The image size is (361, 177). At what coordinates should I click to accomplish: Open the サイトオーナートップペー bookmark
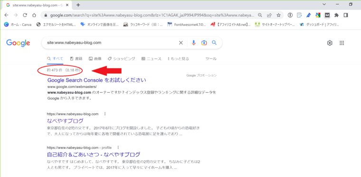[275, 24]
